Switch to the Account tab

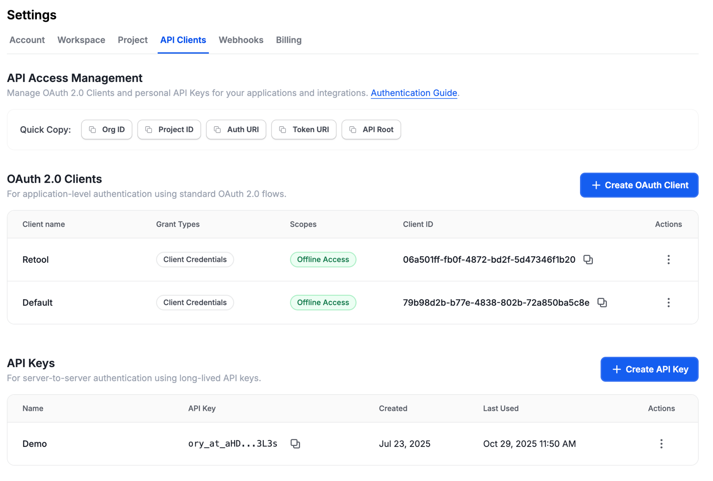[27, 40]
